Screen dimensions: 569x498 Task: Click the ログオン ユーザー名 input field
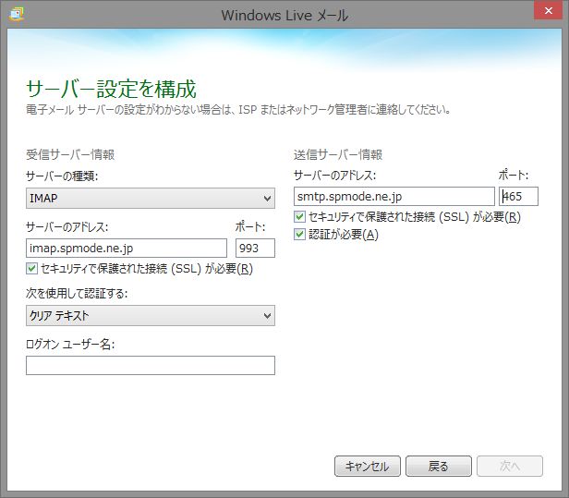pos(151,366)
